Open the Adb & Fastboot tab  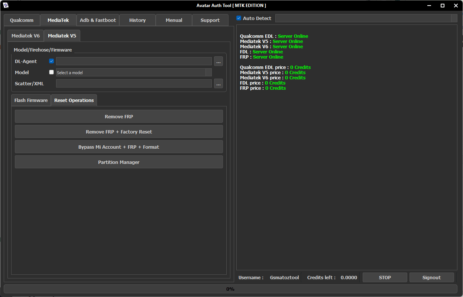click(98, 20)
